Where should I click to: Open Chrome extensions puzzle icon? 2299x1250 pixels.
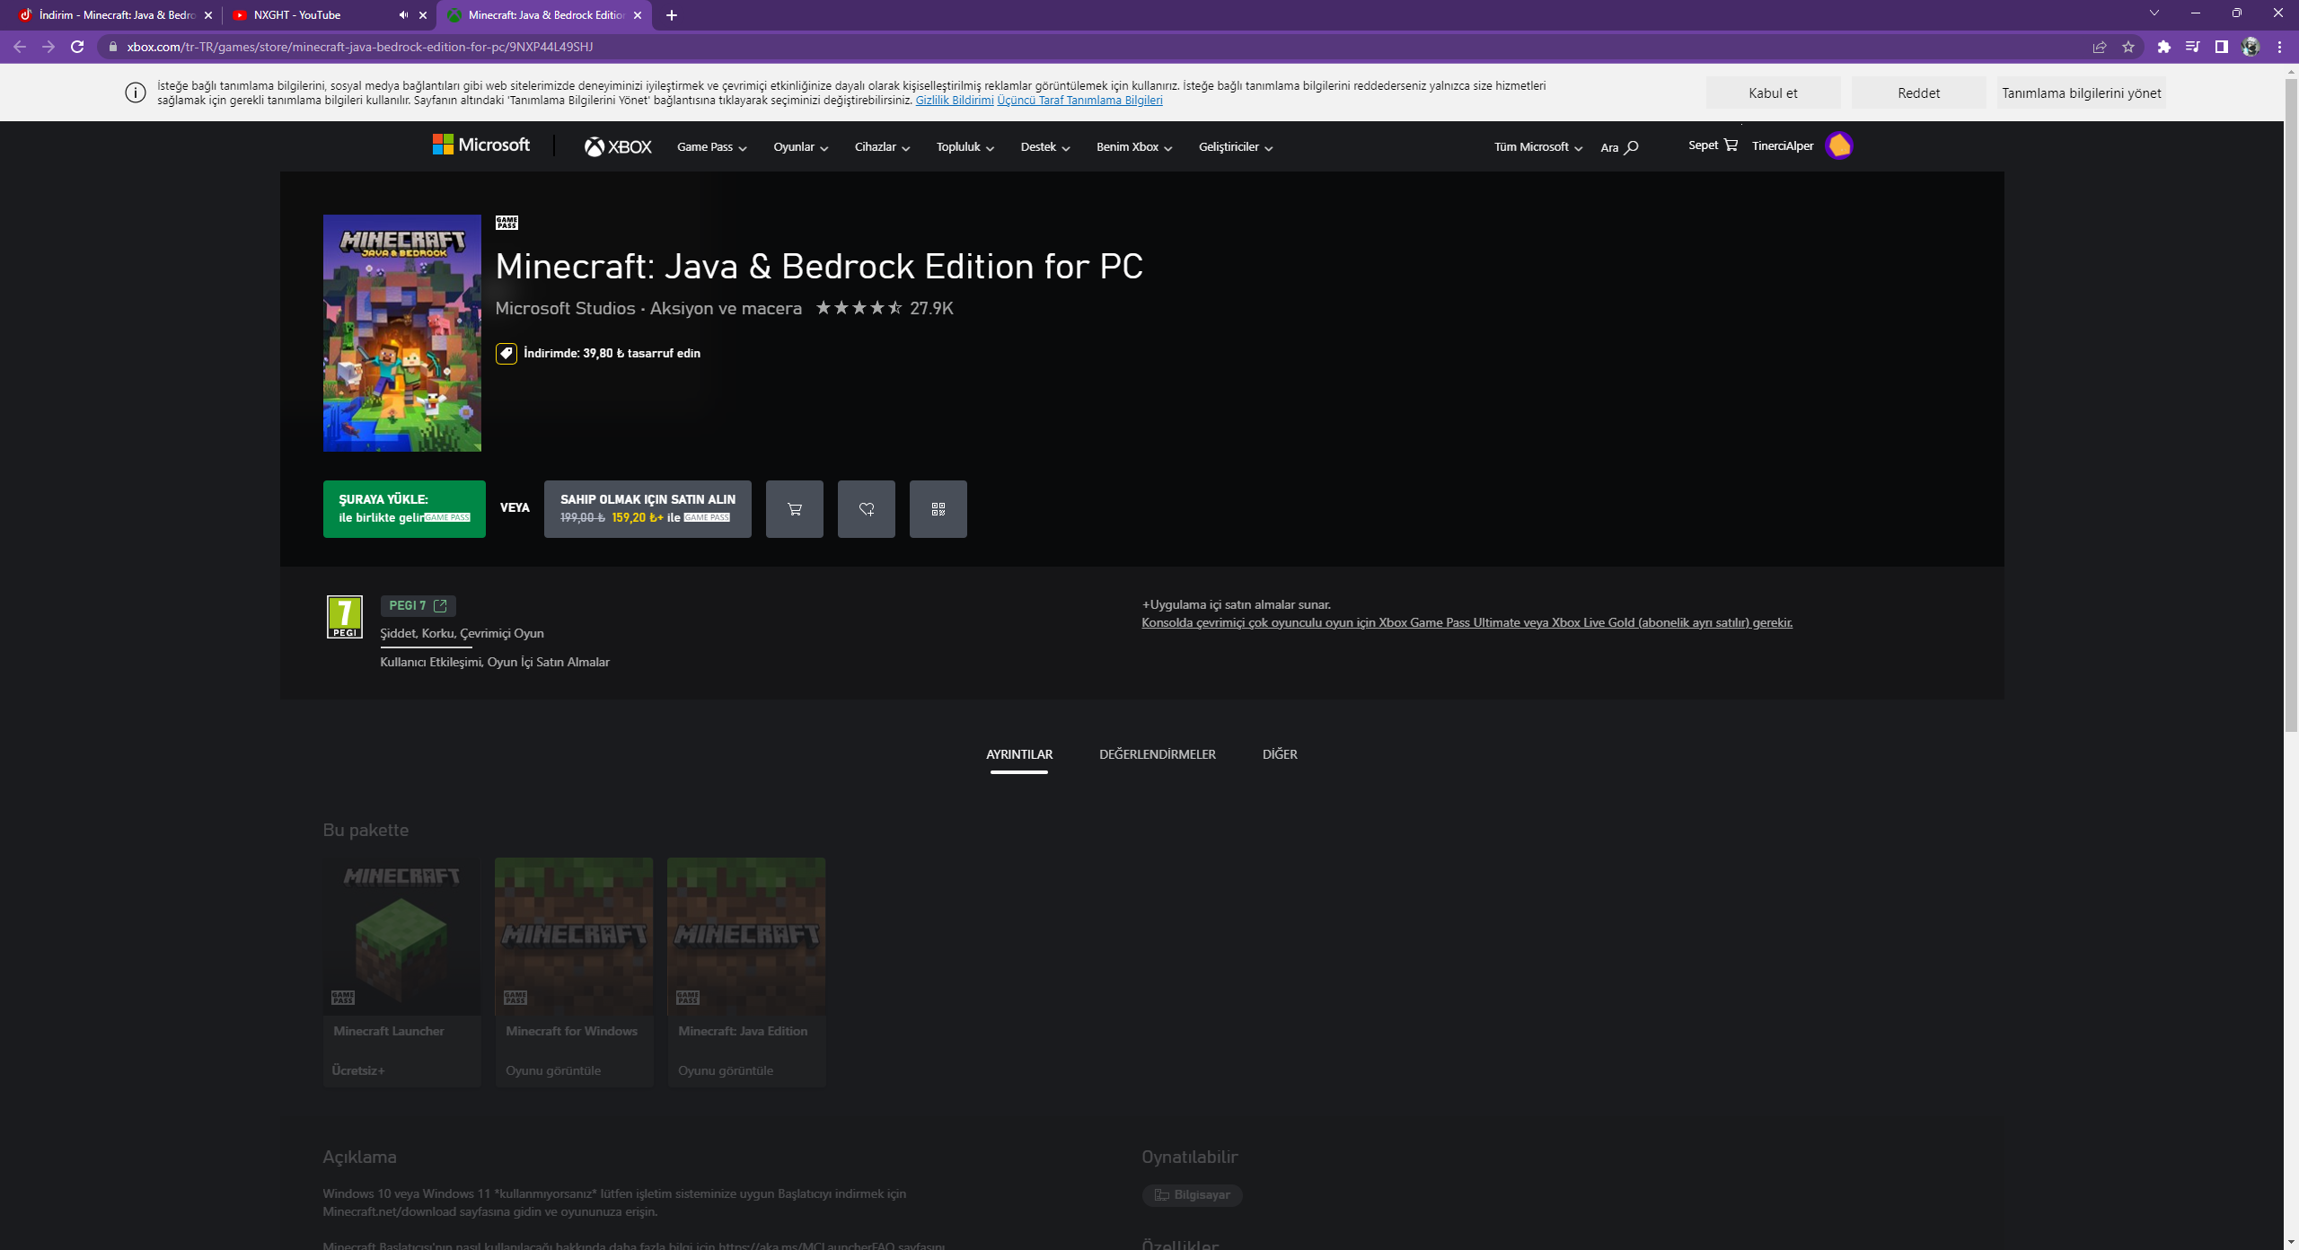[2163, 47]
